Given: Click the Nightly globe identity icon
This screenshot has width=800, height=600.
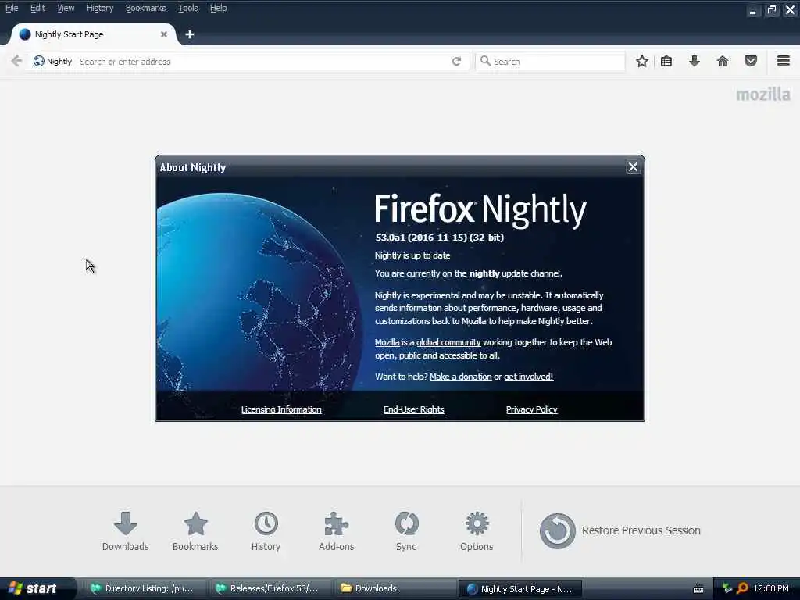Looking at the screenshot, I should click(x=39, y=61).
